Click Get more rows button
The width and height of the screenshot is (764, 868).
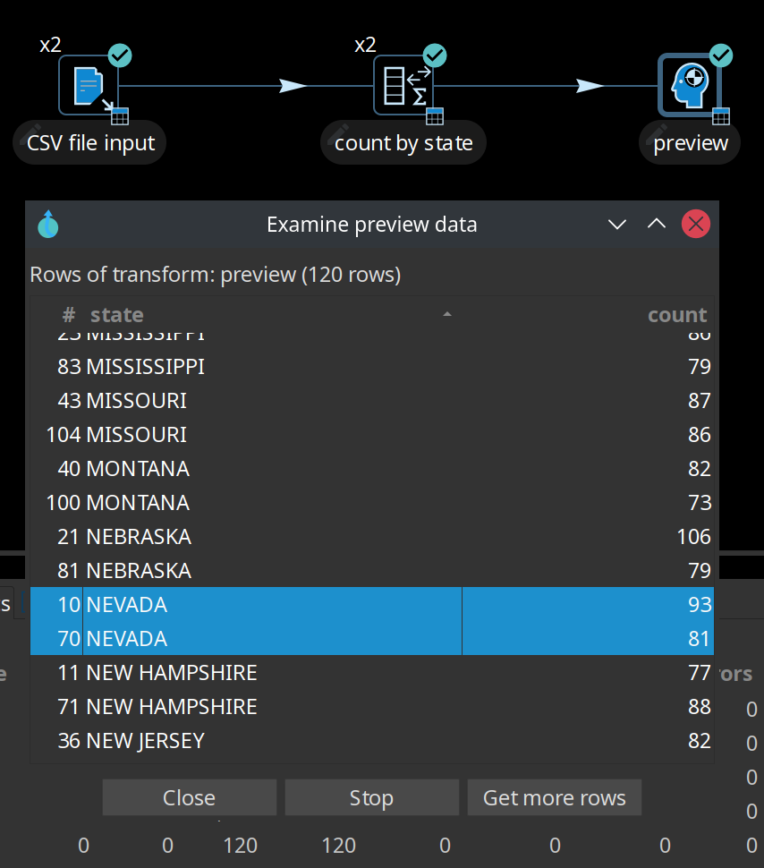[x=554, y=797]
